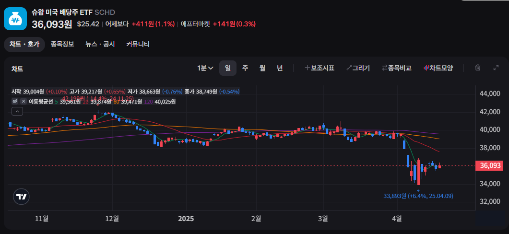Click the candlestick icon beside 차트모양

click(426, 68)
